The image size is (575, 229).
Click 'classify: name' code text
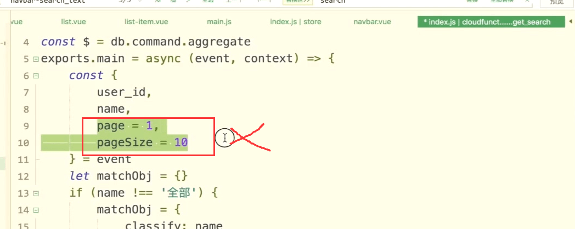pyautogui.click(x=174, y=225)
